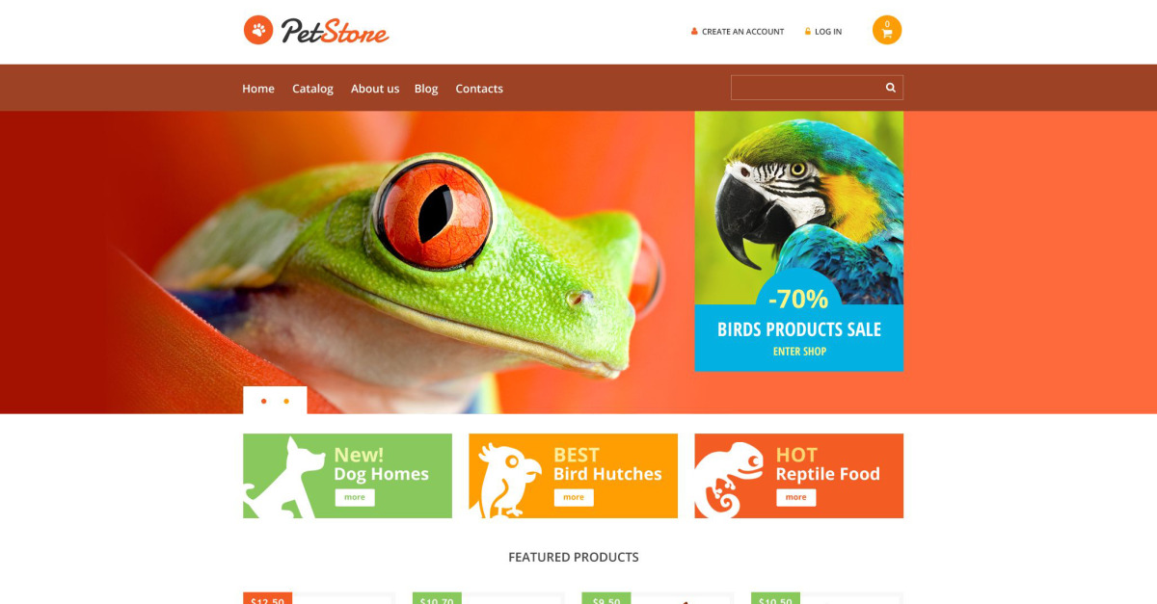Image resolution: width=1157 pixels, height=604 pixels.
Task: Click more button under Dog Homes
Action: click(x=355, y=497)
